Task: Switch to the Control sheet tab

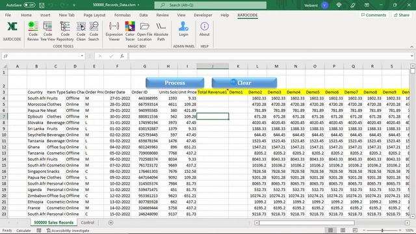Action: click(x=88, y=222)
